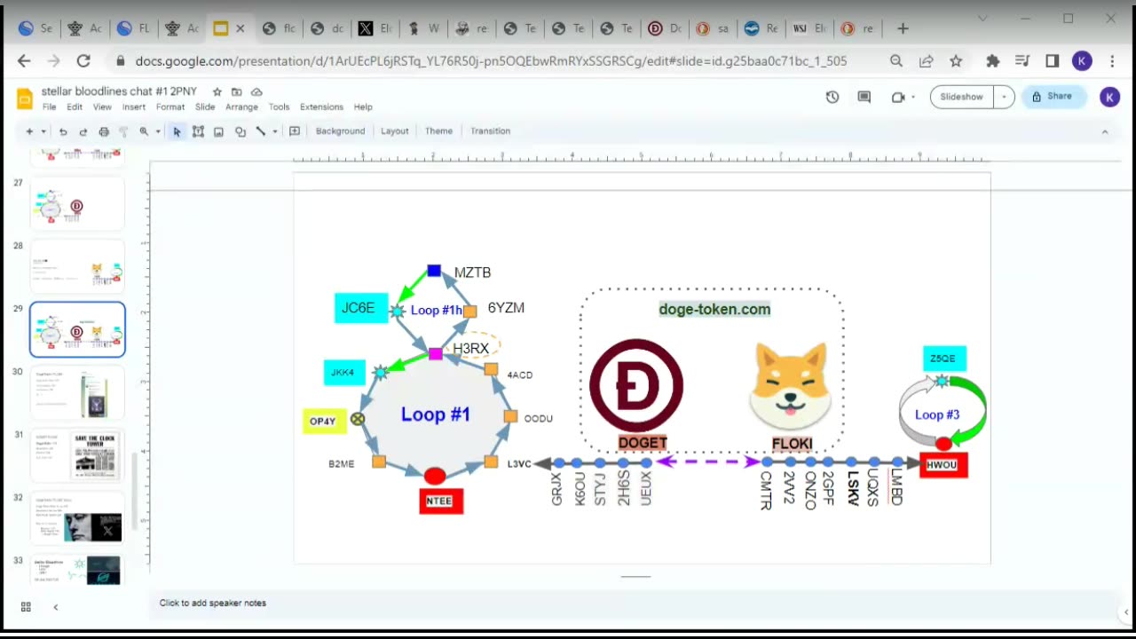Screen dimensions: 1136x639
Task: Click the browser Reload icon
Action: click(83, 61)
